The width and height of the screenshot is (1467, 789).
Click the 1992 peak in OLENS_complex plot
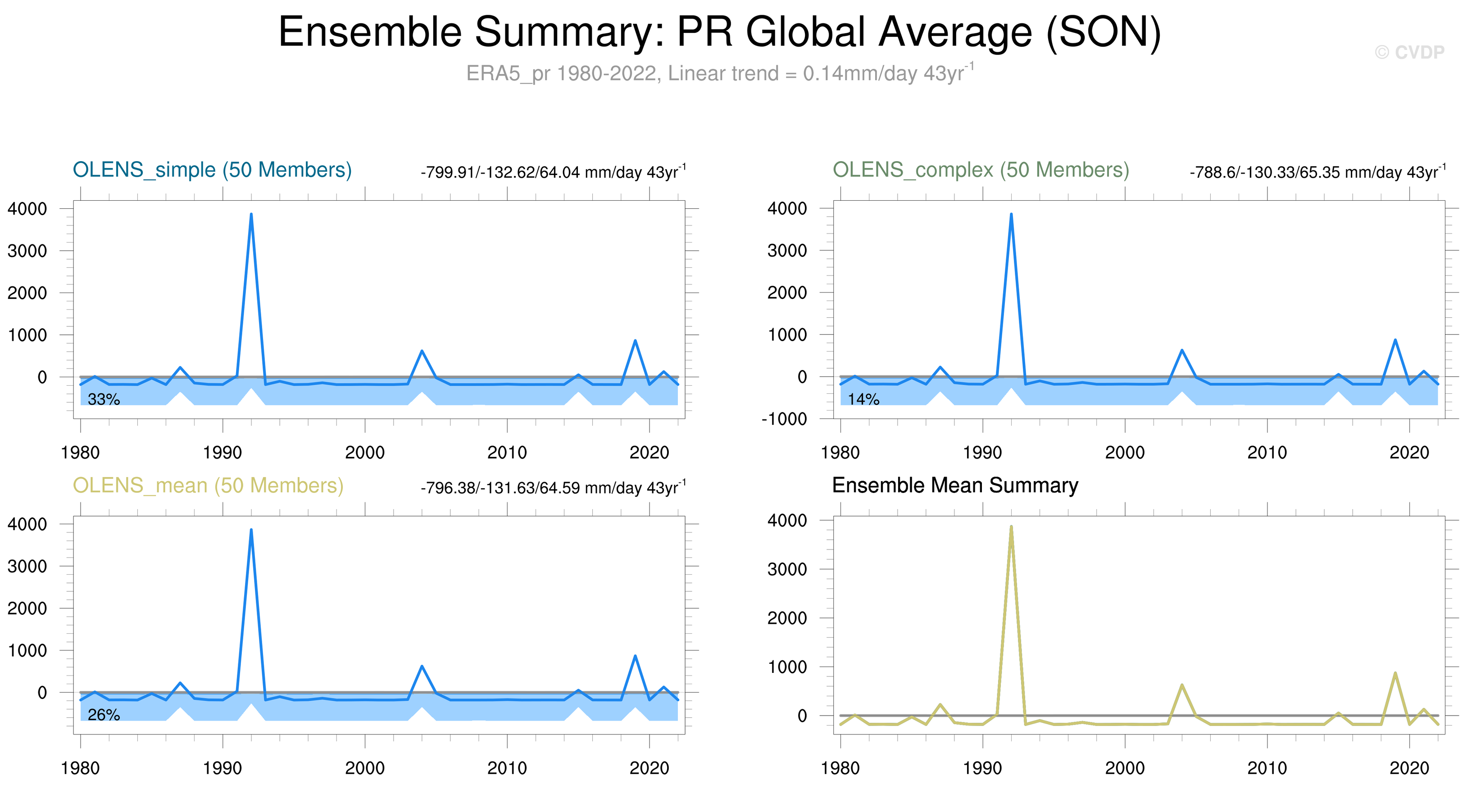pyautogui.click(x=1011, y=215)
